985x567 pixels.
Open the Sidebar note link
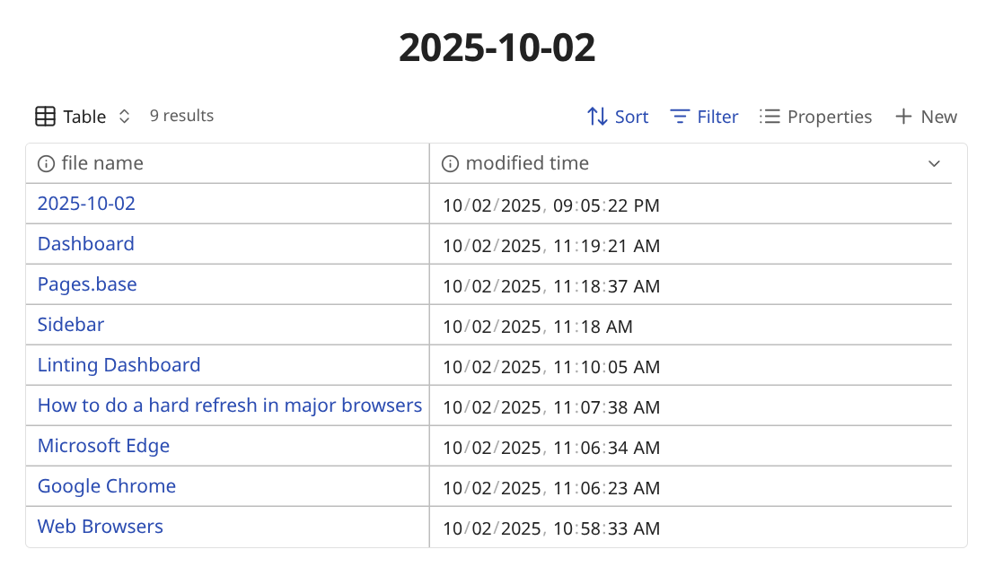point(71,325)
